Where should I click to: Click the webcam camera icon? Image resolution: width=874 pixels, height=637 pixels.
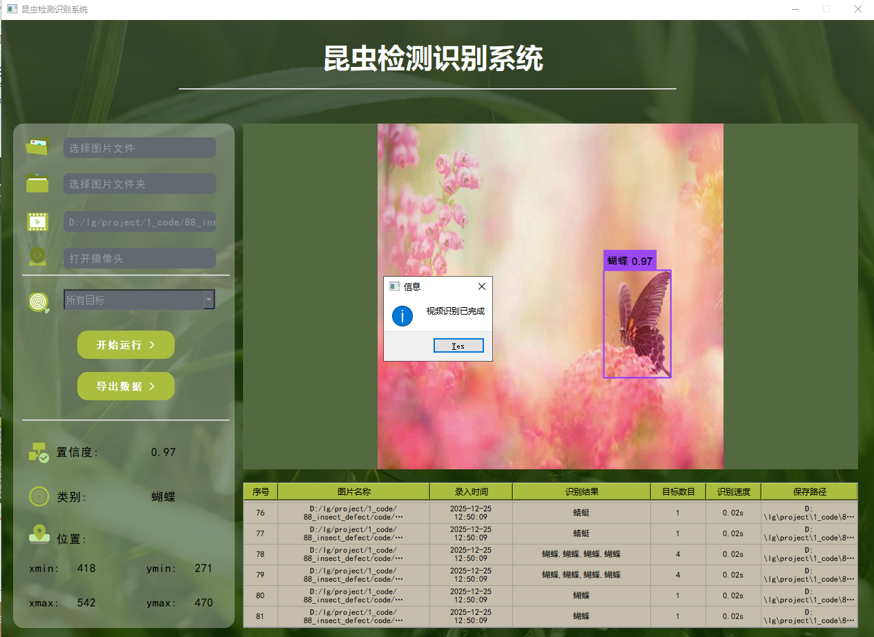tap(37, 257)
